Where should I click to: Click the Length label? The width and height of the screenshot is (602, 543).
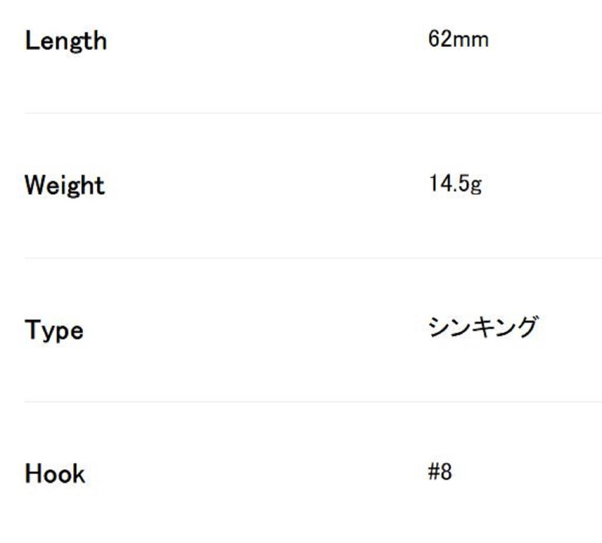click(65, 41)
